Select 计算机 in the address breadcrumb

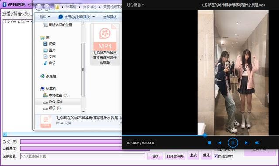point(71,7)
